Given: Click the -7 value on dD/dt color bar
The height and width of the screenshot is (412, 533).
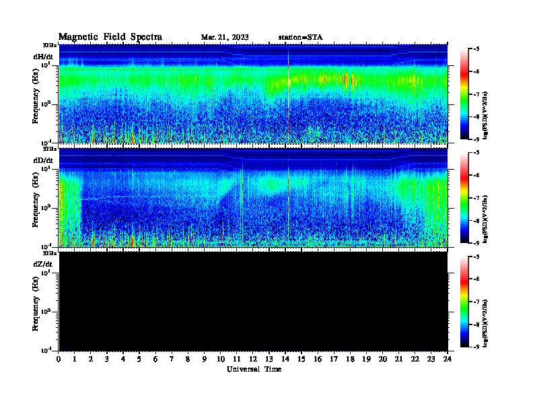Looking at the screenshot, I should coord(476,198).
